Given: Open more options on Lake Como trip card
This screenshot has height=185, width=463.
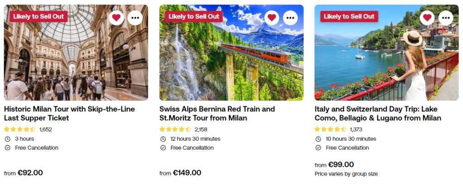Looking at the screenshot, I should 446,18.
